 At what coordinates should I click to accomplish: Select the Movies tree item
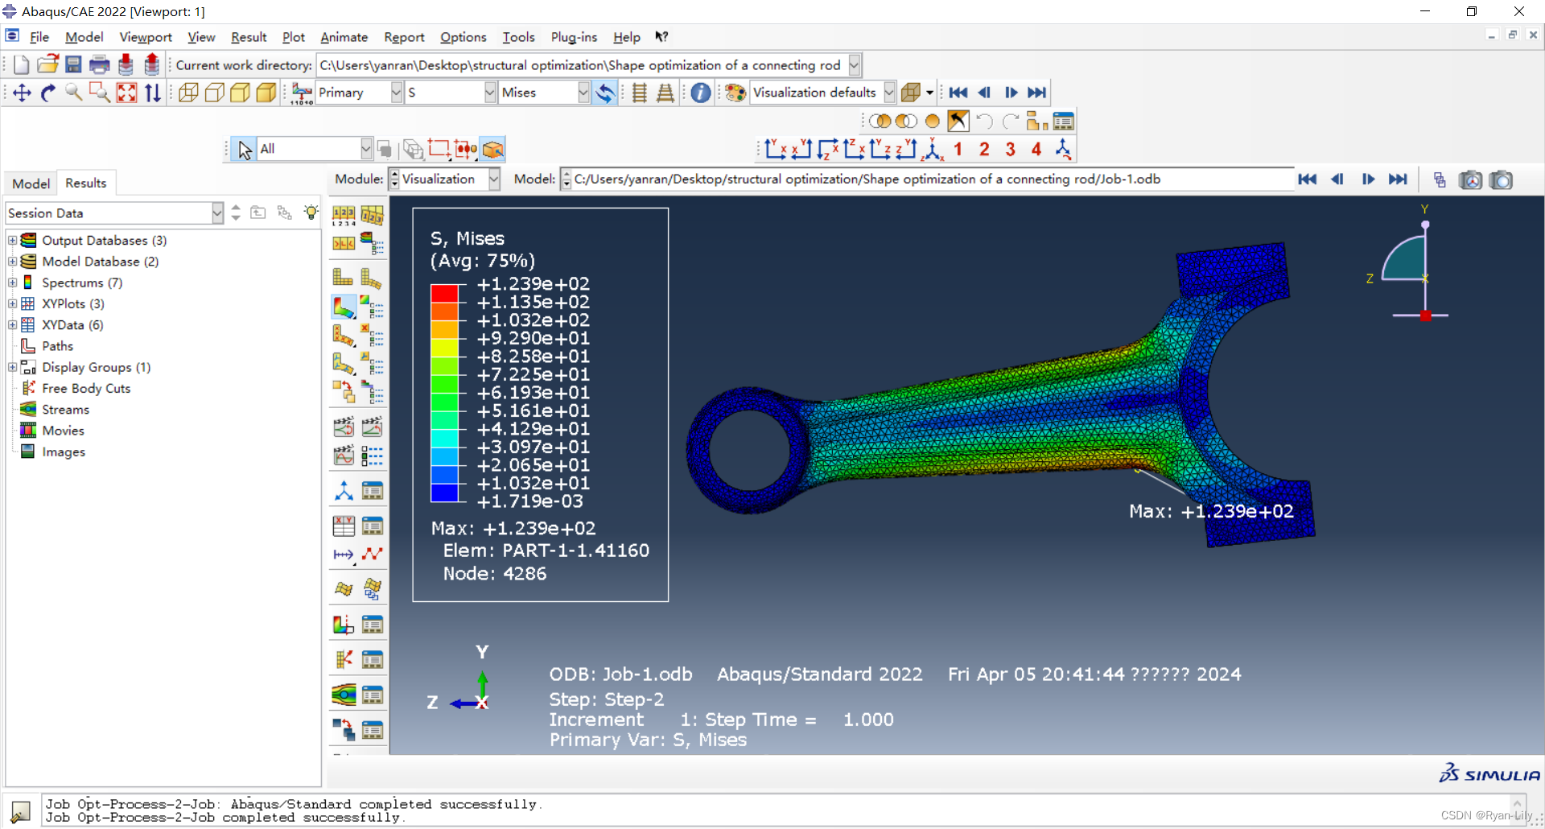click(63, 431)
